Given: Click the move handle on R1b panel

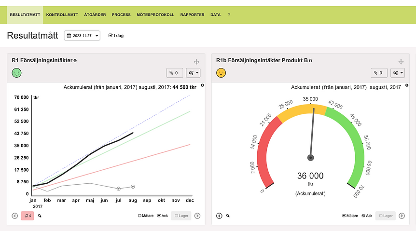Looking at the screenshot, I should pyautogui.click(x=401, y=62).
